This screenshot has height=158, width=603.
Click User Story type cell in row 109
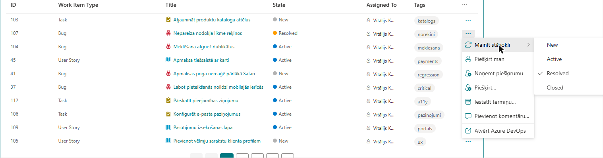(69, 128)
